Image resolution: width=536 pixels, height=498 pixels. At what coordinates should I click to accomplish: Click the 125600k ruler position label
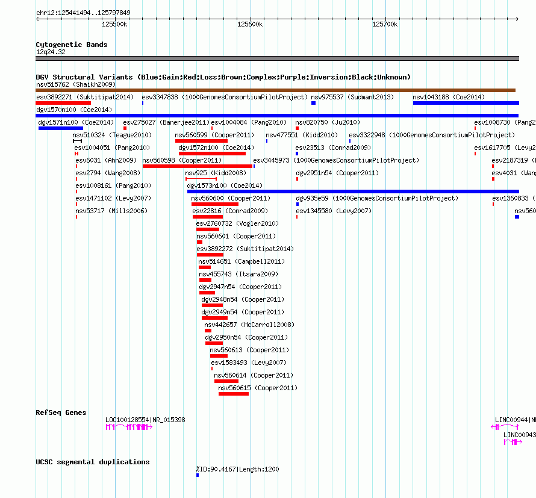pyautogui.click(x=250, y=24)
